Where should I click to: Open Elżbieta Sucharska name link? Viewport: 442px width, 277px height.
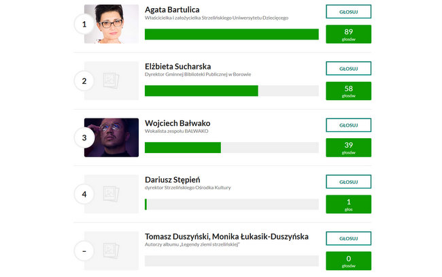tap(178, 66)
